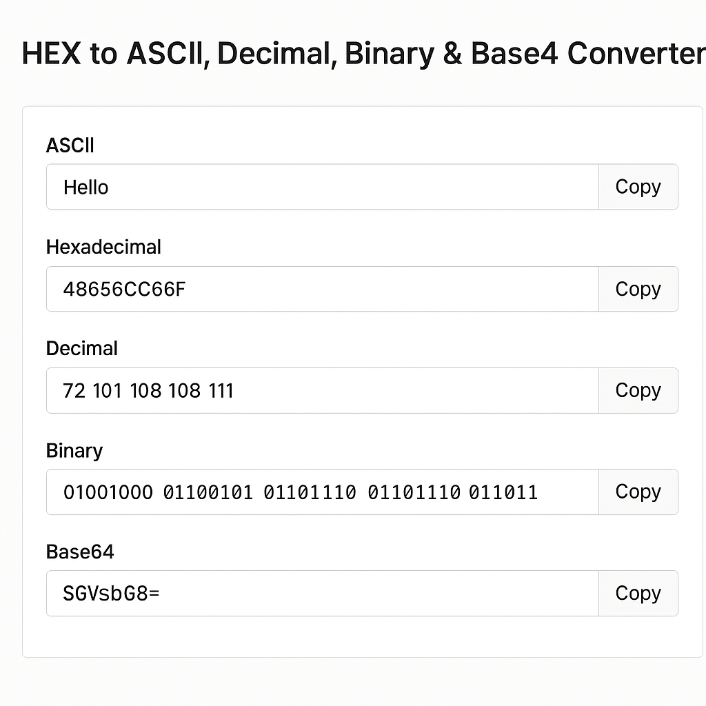The width and height of the screenshot is (706, 706).
Task: Click the Hexadecimal section label
Action: pos(103,247)
